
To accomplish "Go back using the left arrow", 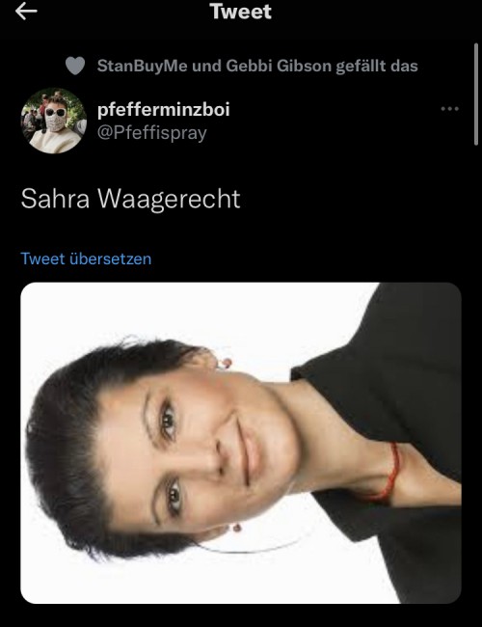I will [26, 12].
